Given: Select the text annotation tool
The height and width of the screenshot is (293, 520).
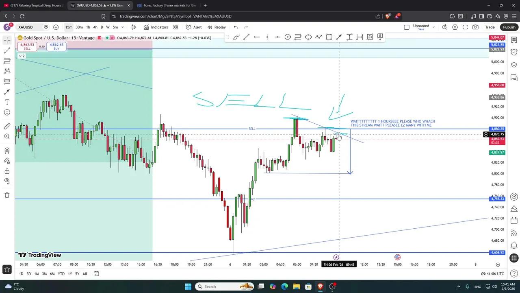Looking at the screenshot, I should click(x=7, y=102).
